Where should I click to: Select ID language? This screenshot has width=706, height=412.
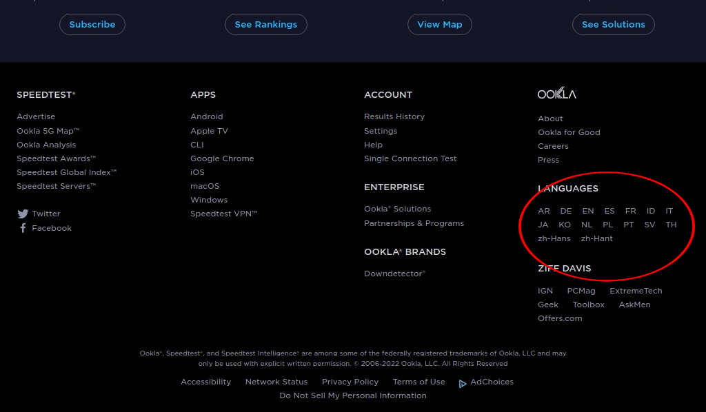(651, 211)
